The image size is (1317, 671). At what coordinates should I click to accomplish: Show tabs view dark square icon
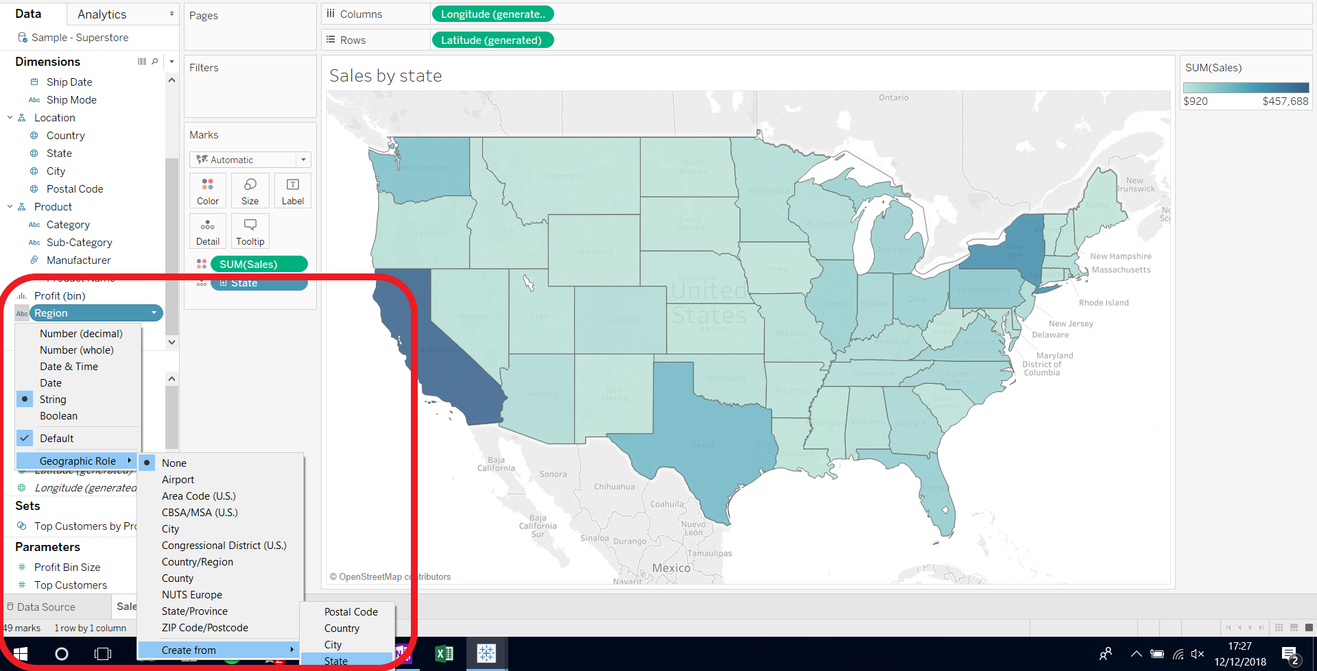point(1309,627)
